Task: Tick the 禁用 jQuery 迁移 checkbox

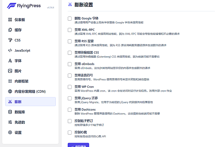Action: 70,98
